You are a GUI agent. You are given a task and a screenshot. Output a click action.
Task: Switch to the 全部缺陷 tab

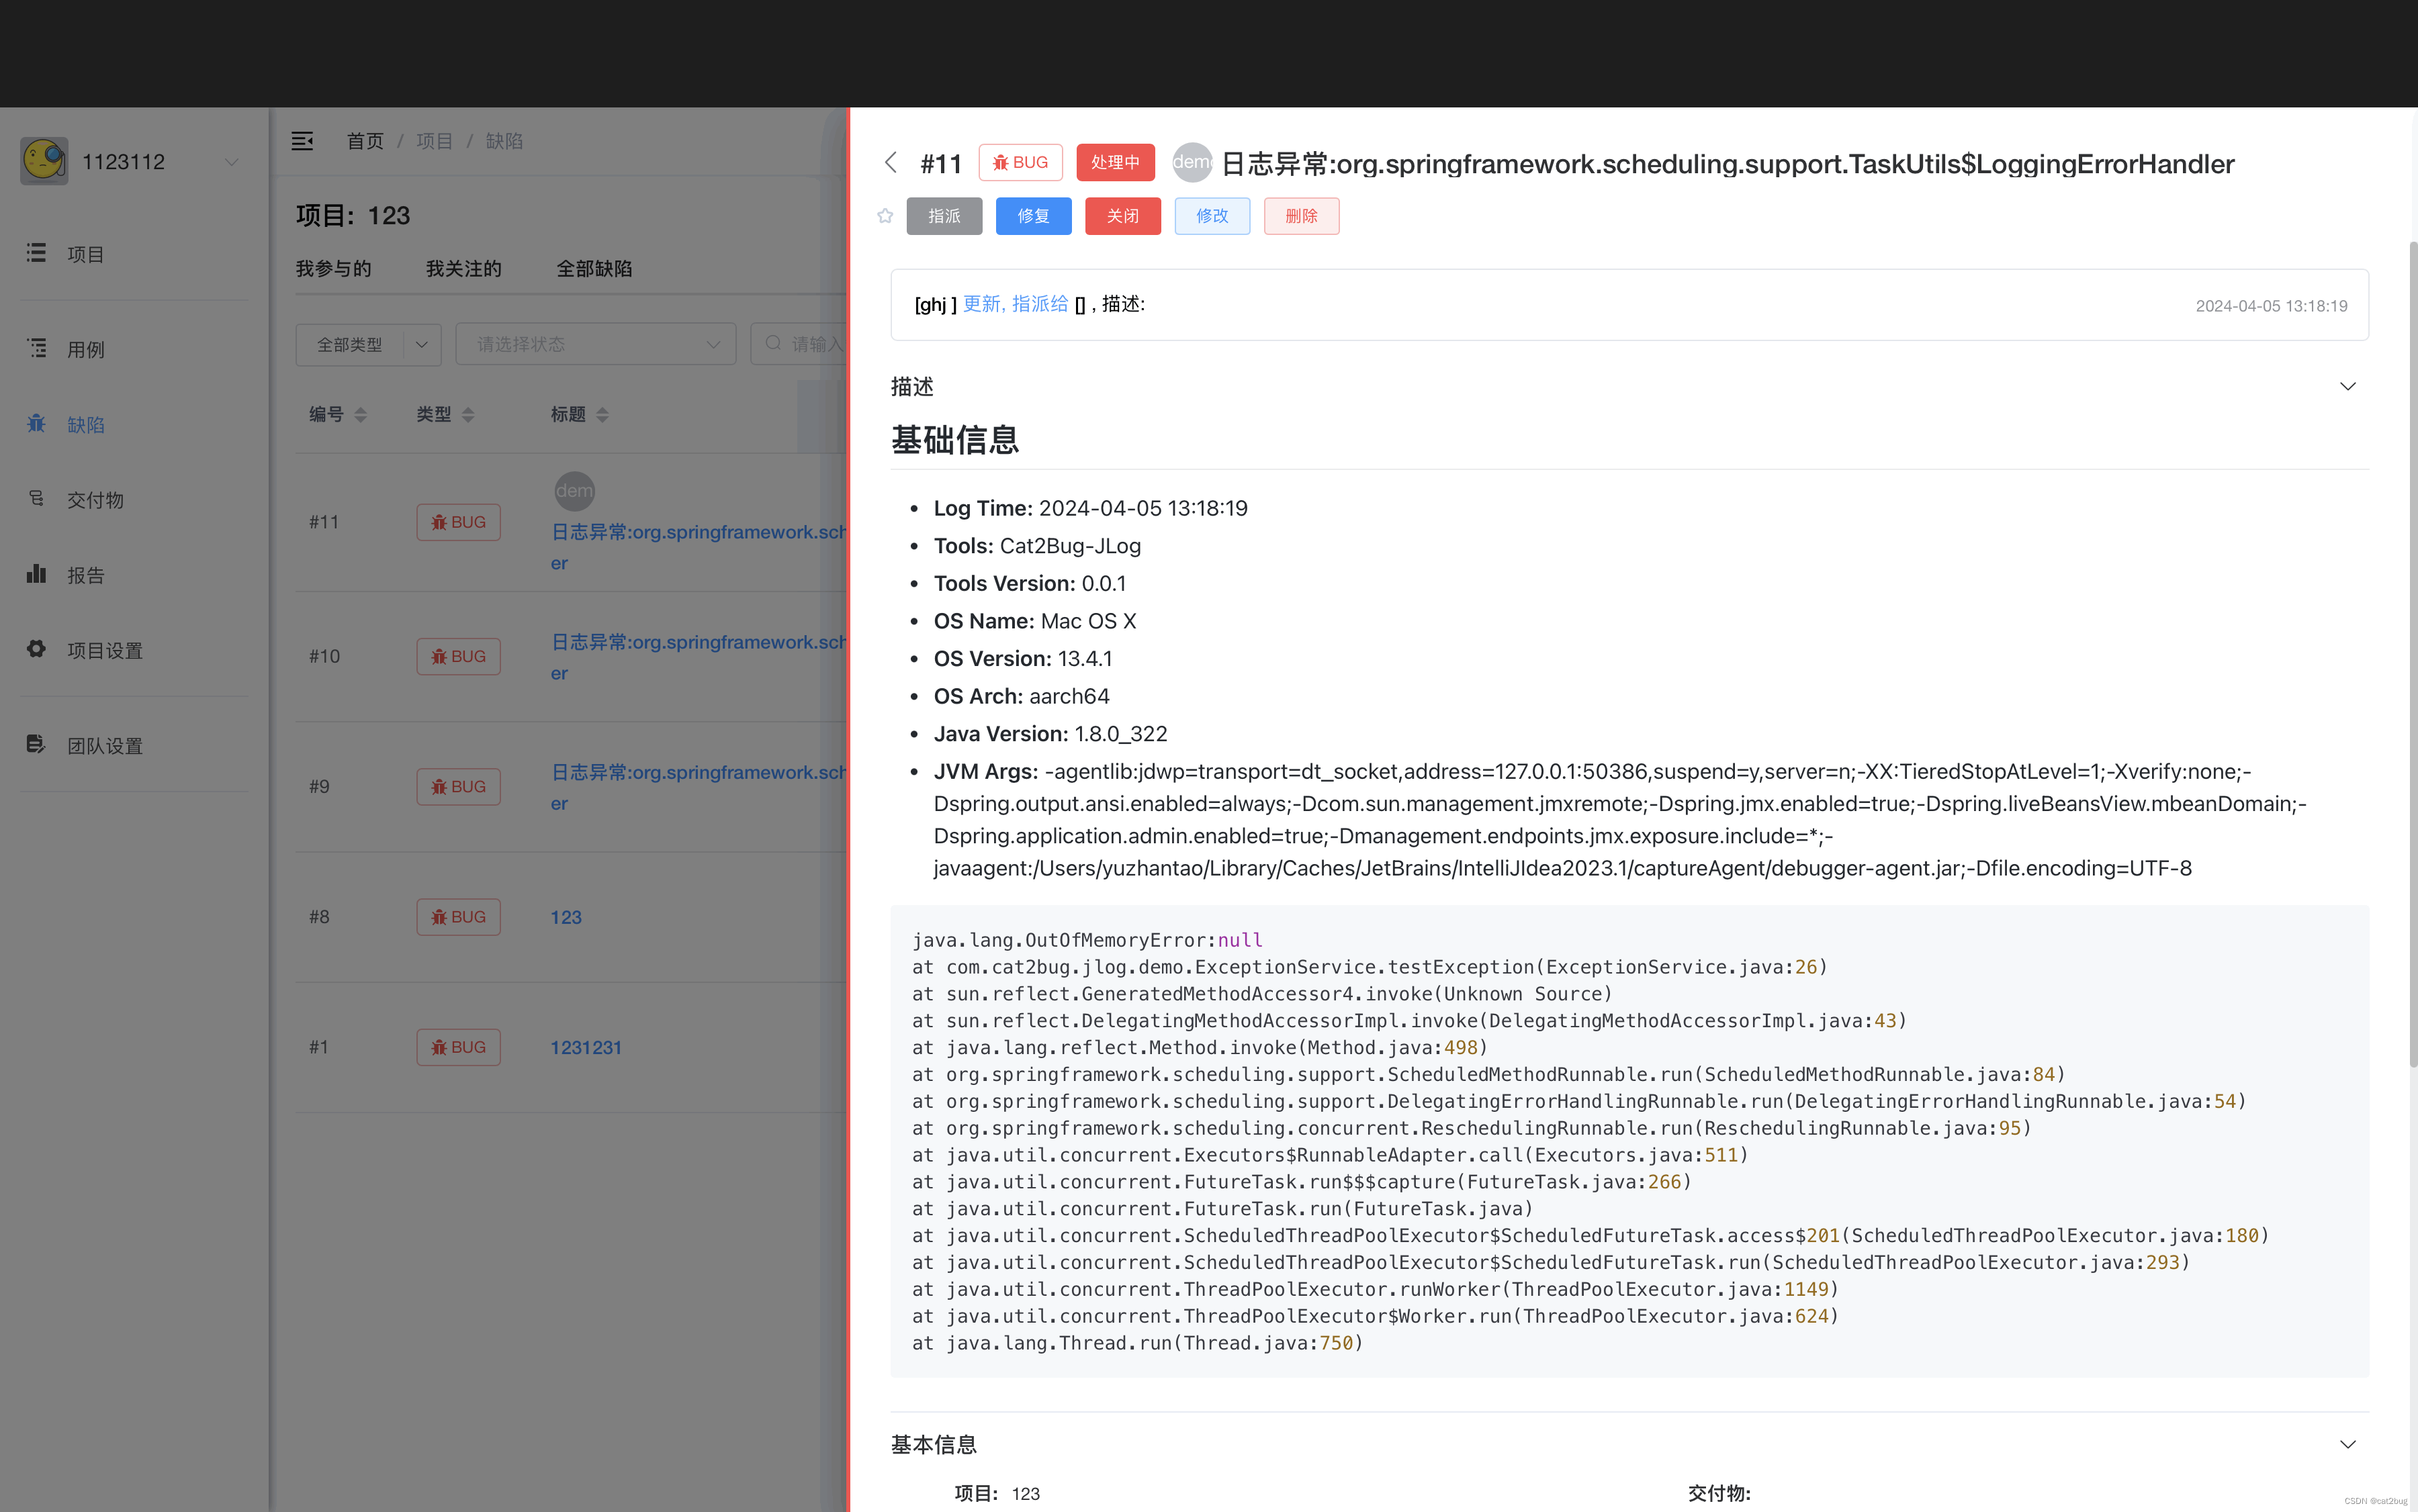tap(594, 267)
